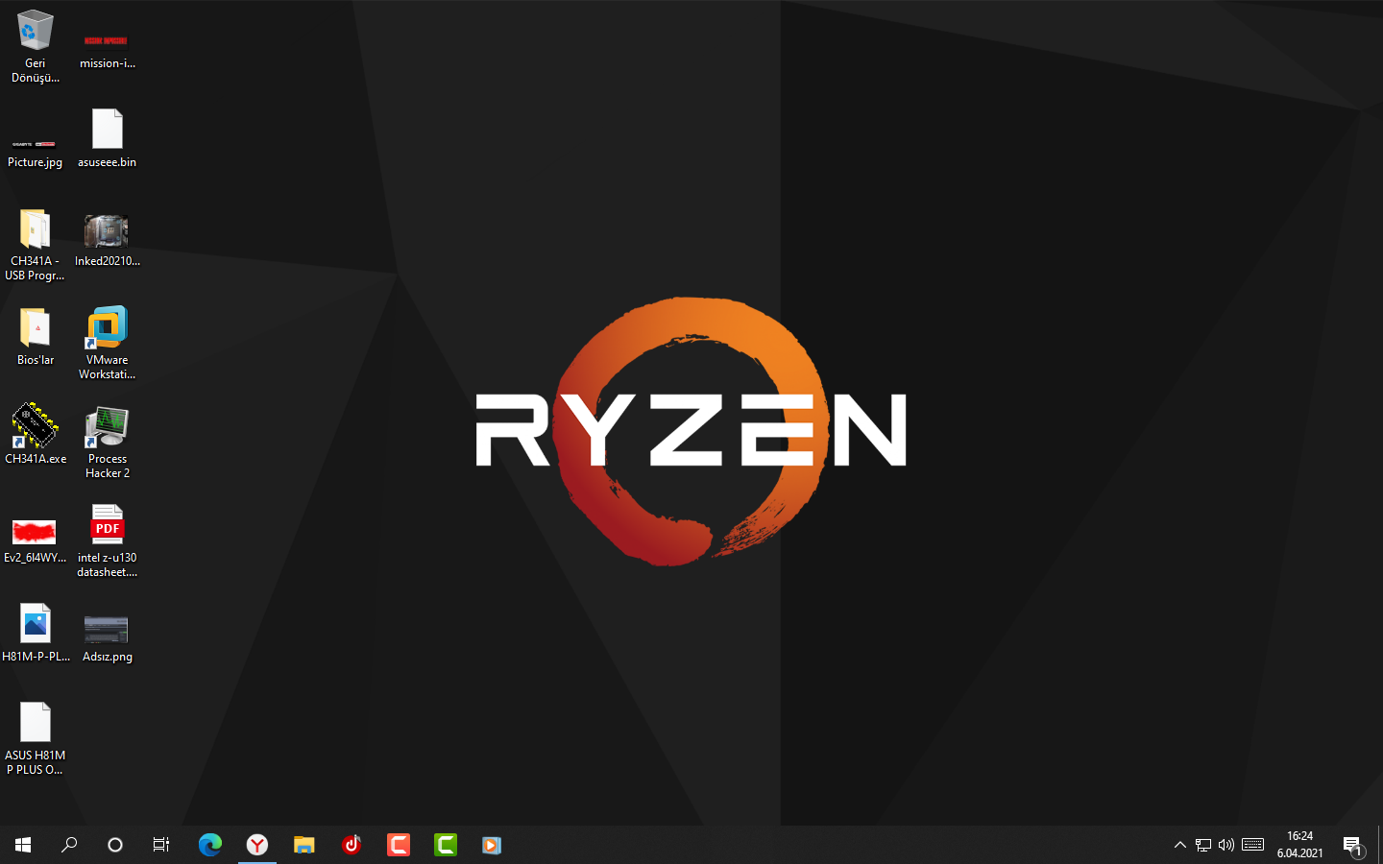Open the media player app on taskbar
Image resolution: width=1383 pixels, height=864 pixels.
pyautogui.click(x=492, y=845)
